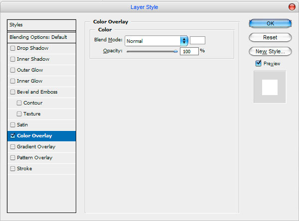Close the Layer Style dialog
Screen dimensions: 299x221
292,7
